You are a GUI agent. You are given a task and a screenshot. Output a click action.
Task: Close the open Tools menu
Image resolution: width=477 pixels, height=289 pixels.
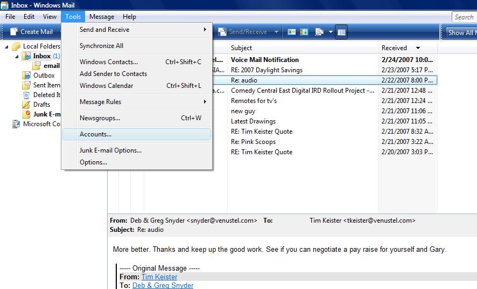(x=73, y=17)
